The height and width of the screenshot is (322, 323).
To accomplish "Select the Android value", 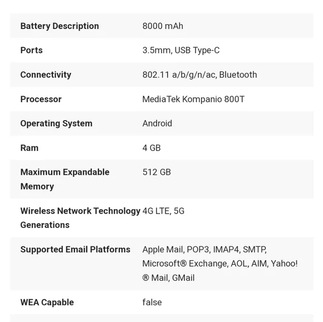I will coord(157,123).
